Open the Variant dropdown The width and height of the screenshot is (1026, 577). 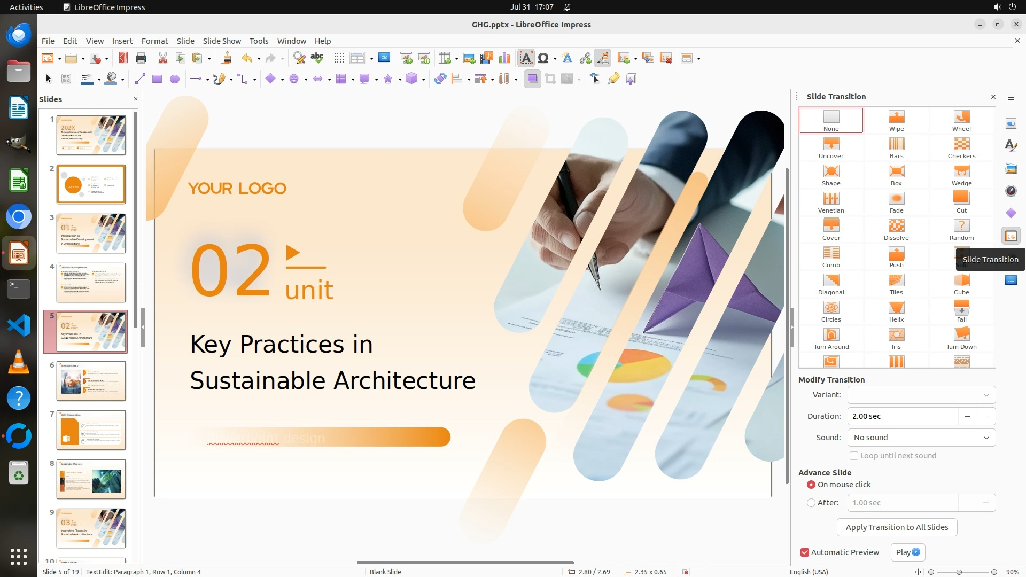click(x=921, y=395)
